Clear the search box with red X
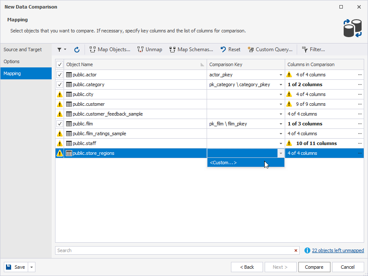This screenshot has height=276, width=368. [x=296, y=250]
